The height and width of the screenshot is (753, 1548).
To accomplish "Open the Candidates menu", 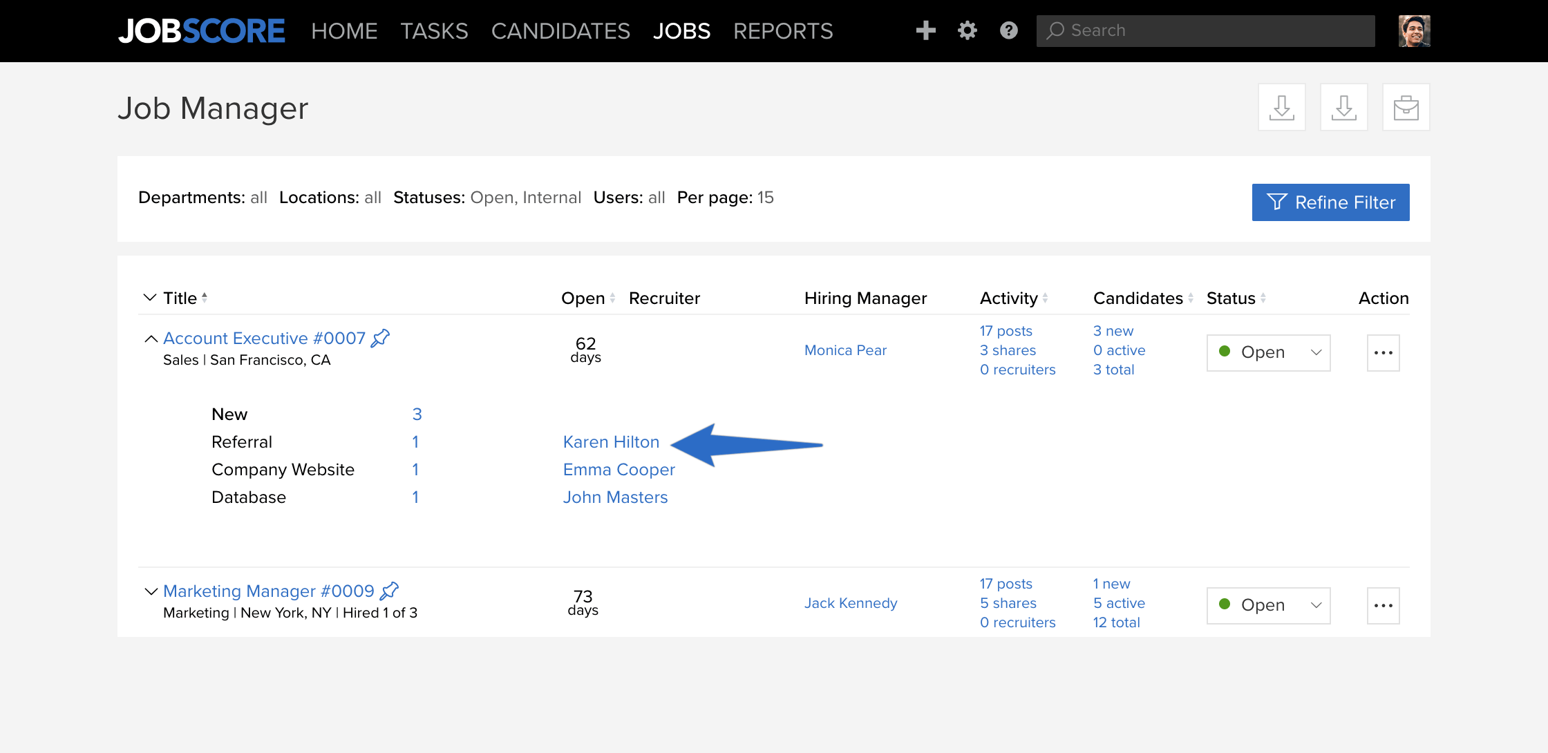I will coord(560,31).
